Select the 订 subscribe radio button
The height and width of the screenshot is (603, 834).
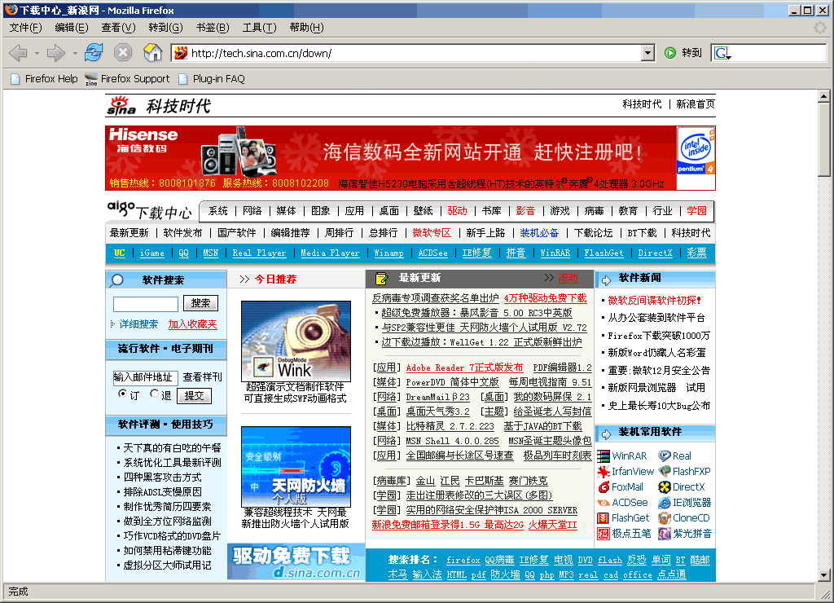point(123,394)
